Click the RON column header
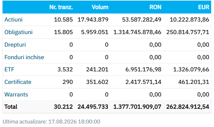The width and height of the screenshot is (214, 127). (x=155, y=7)
